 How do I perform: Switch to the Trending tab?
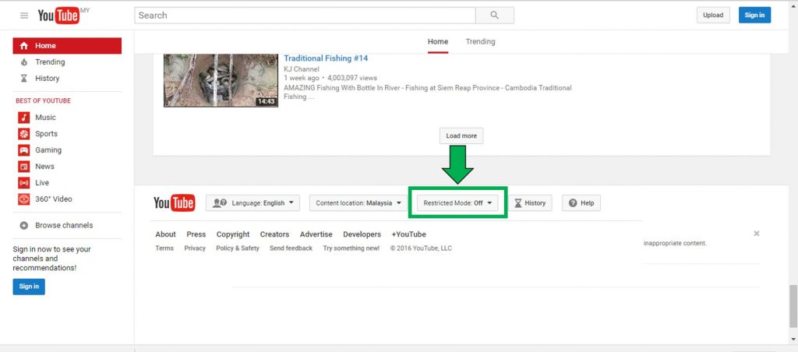[480, 42]
